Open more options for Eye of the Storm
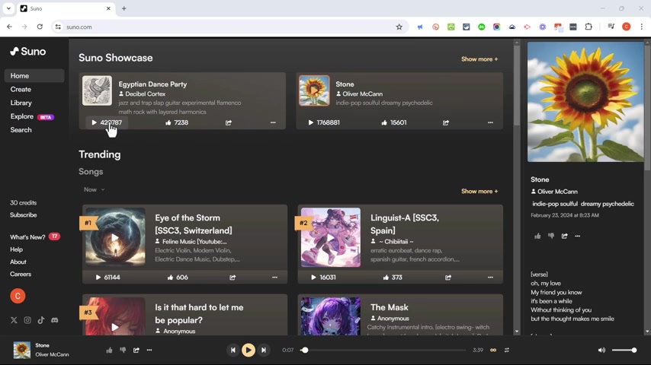This screenshot has width=651, height=365. pos(274,277)
